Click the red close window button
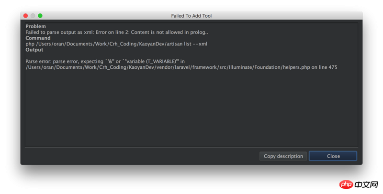The image size is (383, 194). [x=25, y=16]
